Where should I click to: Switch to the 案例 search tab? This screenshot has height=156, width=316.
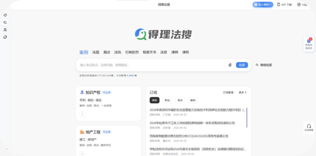point(84,52)
